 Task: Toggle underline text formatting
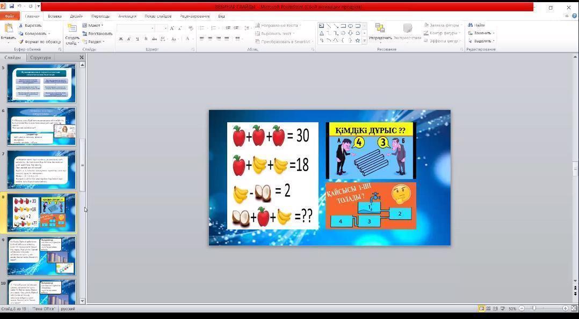(137, 39)
